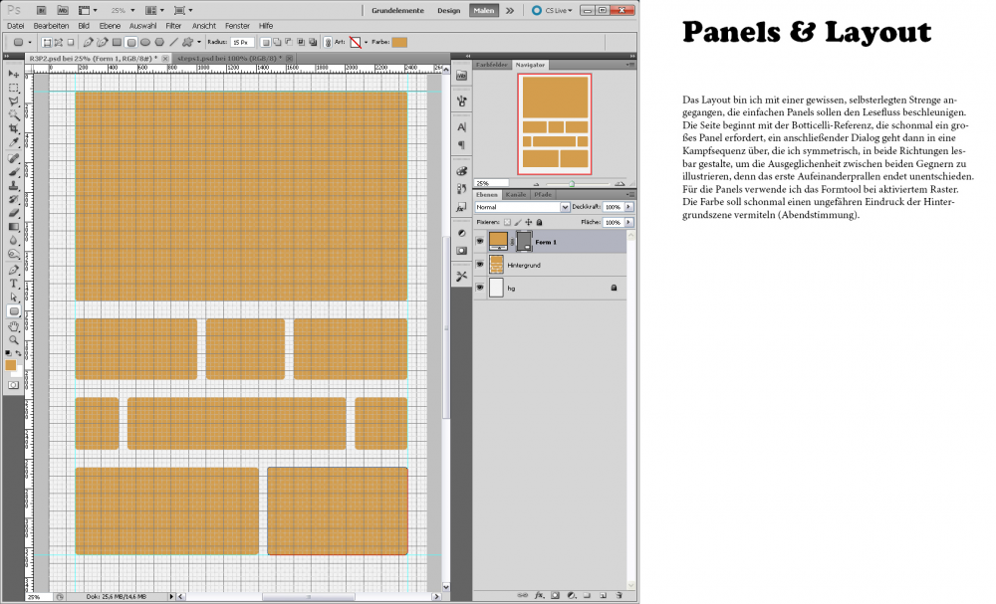Select the Pen tool in the toolbox
The width and height of the screenshot is (996, 604).
pyautogui.click(x=13, y=270)
